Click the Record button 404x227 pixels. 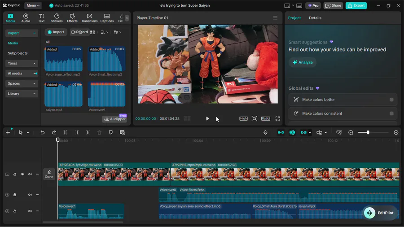[x=79, y=32]
